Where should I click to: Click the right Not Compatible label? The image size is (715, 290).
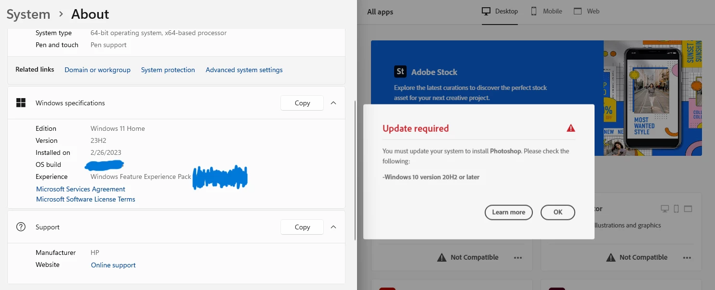[643, 257]
